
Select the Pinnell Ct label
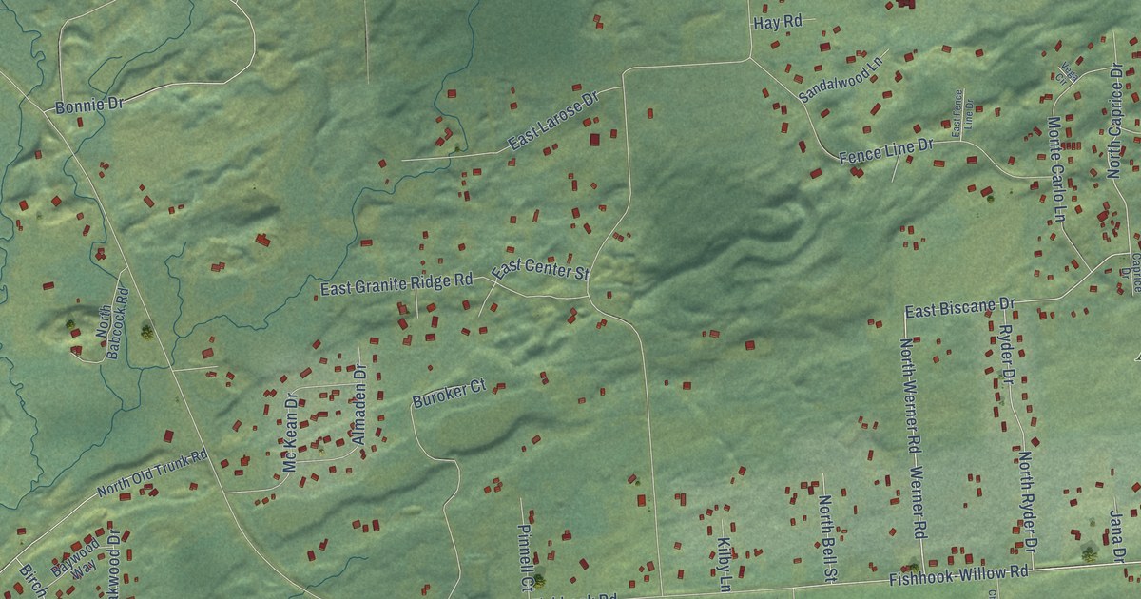click(524, 558)
